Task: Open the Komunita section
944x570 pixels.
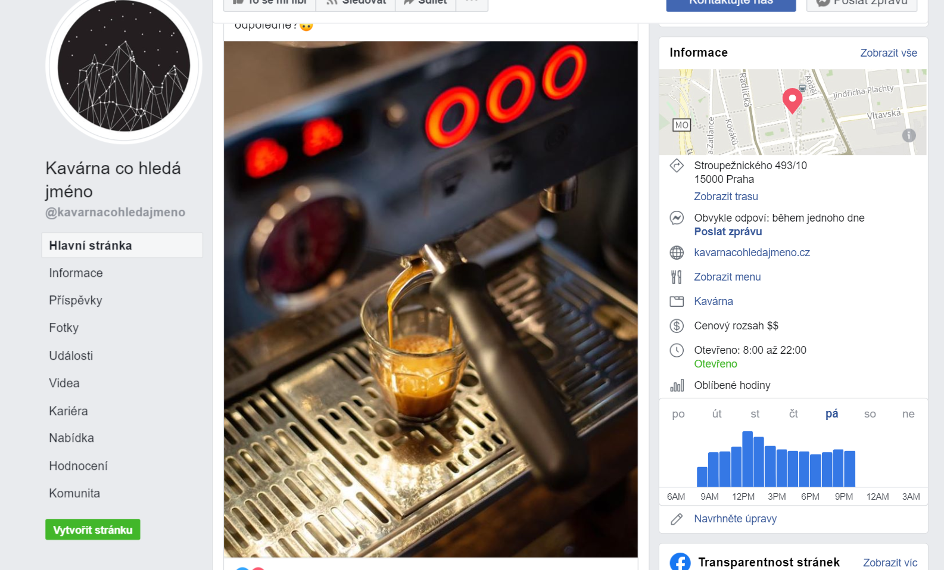Action: (74, 493)
